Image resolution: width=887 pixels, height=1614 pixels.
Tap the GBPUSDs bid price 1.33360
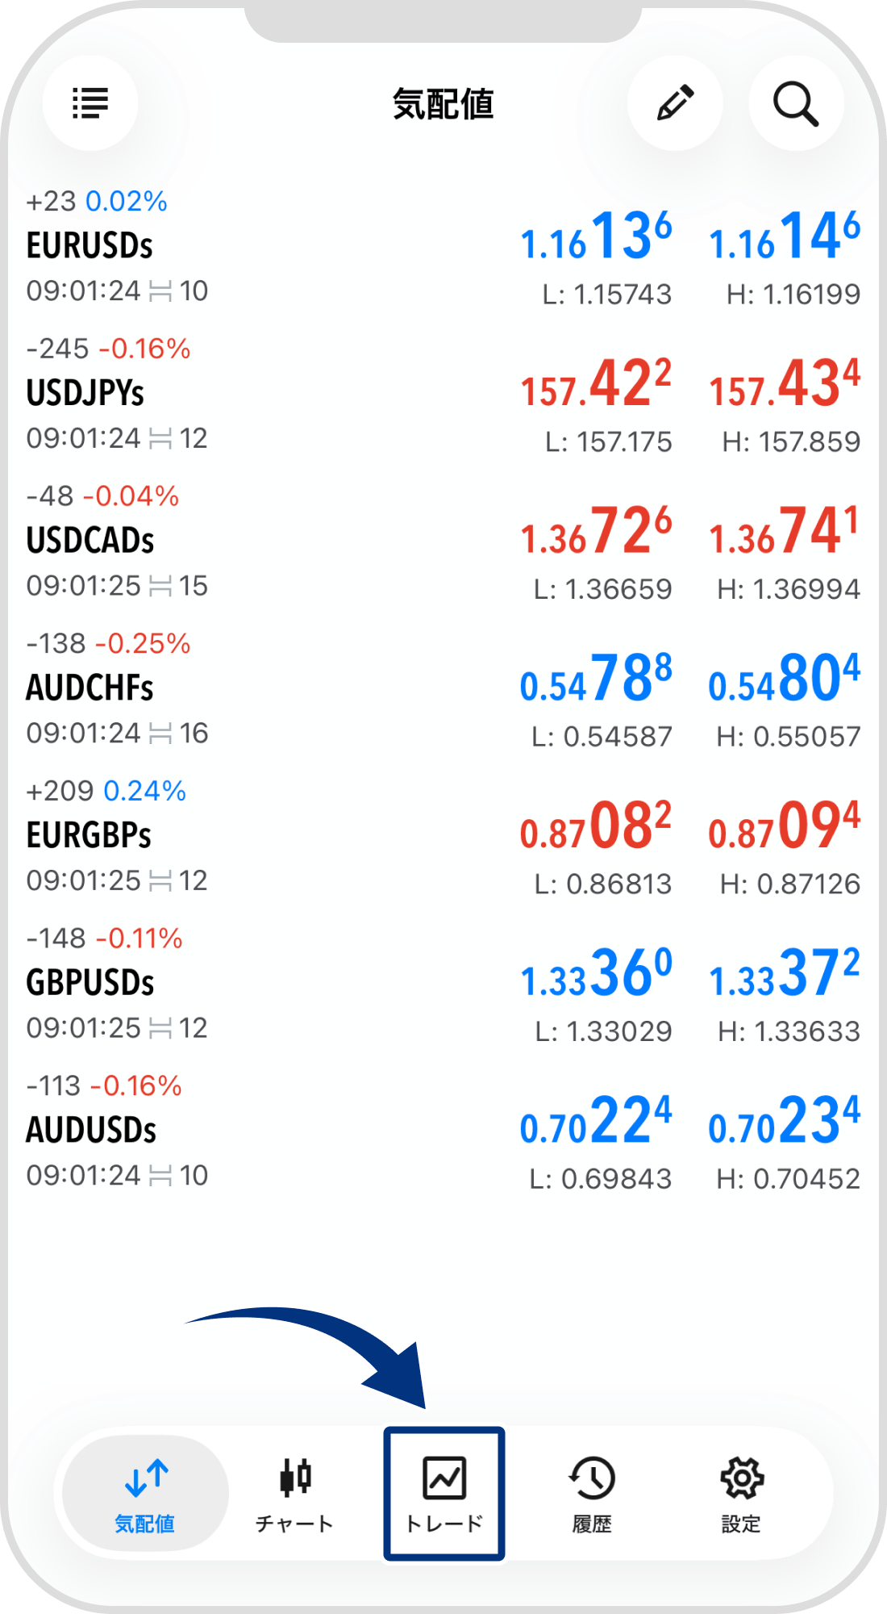click(x=596, y=974)
